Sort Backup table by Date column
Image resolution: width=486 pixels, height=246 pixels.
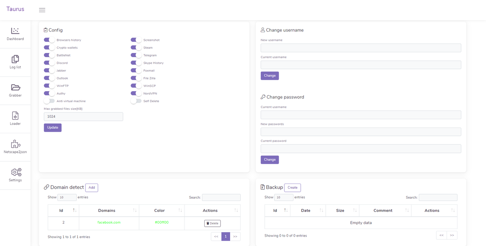point(308,210)
